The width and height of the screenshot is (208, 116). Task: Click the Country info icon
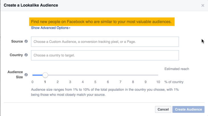point(26,55)
